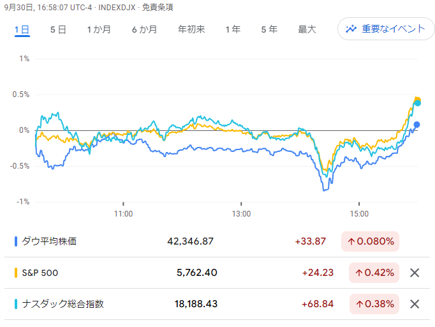The image size is (435, 327).
Task: Click the ナスダック総合指数 row name
Action: [x=63, y=304]
